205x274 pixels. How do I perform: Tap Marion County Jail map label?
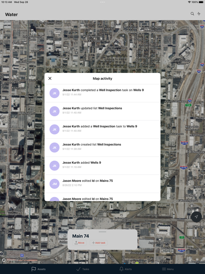click(x=83, y=216)
